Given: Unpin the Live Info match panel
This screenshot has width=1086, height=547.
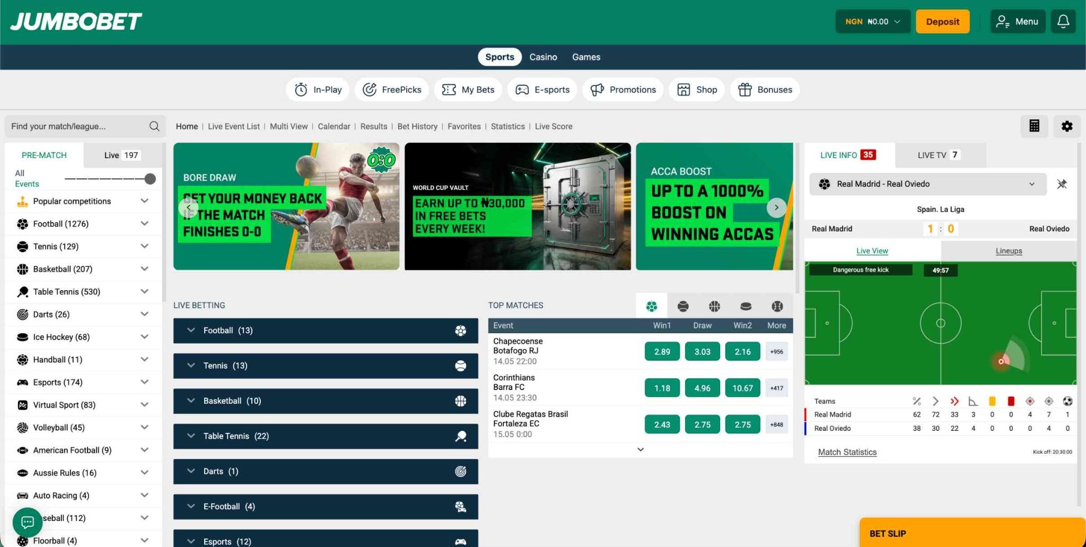Looking at the screenshot, I should 1062,184.
